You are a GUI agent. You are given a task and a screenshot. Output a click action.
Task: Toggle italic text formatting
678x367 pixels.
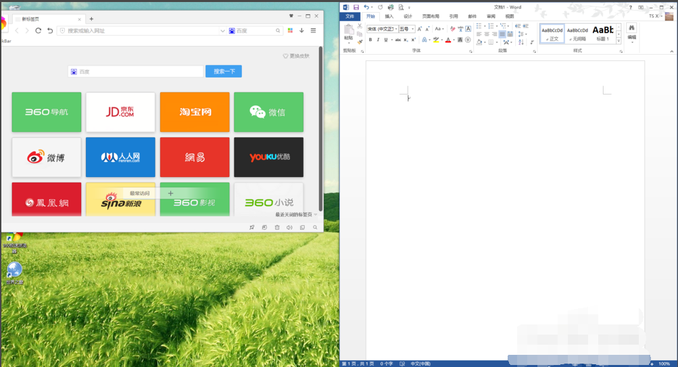pos(378,40)
